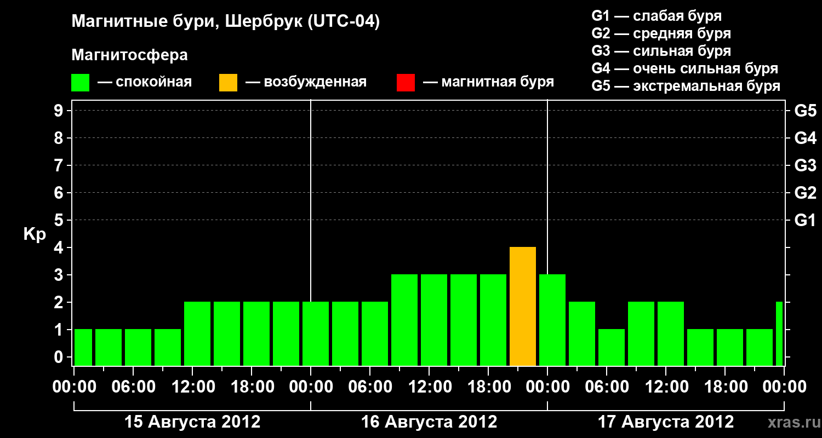Select the first green bar starting 00:00 15 Августа
The width and height of the screenshot is (822, 438).
tap(83, 348)
